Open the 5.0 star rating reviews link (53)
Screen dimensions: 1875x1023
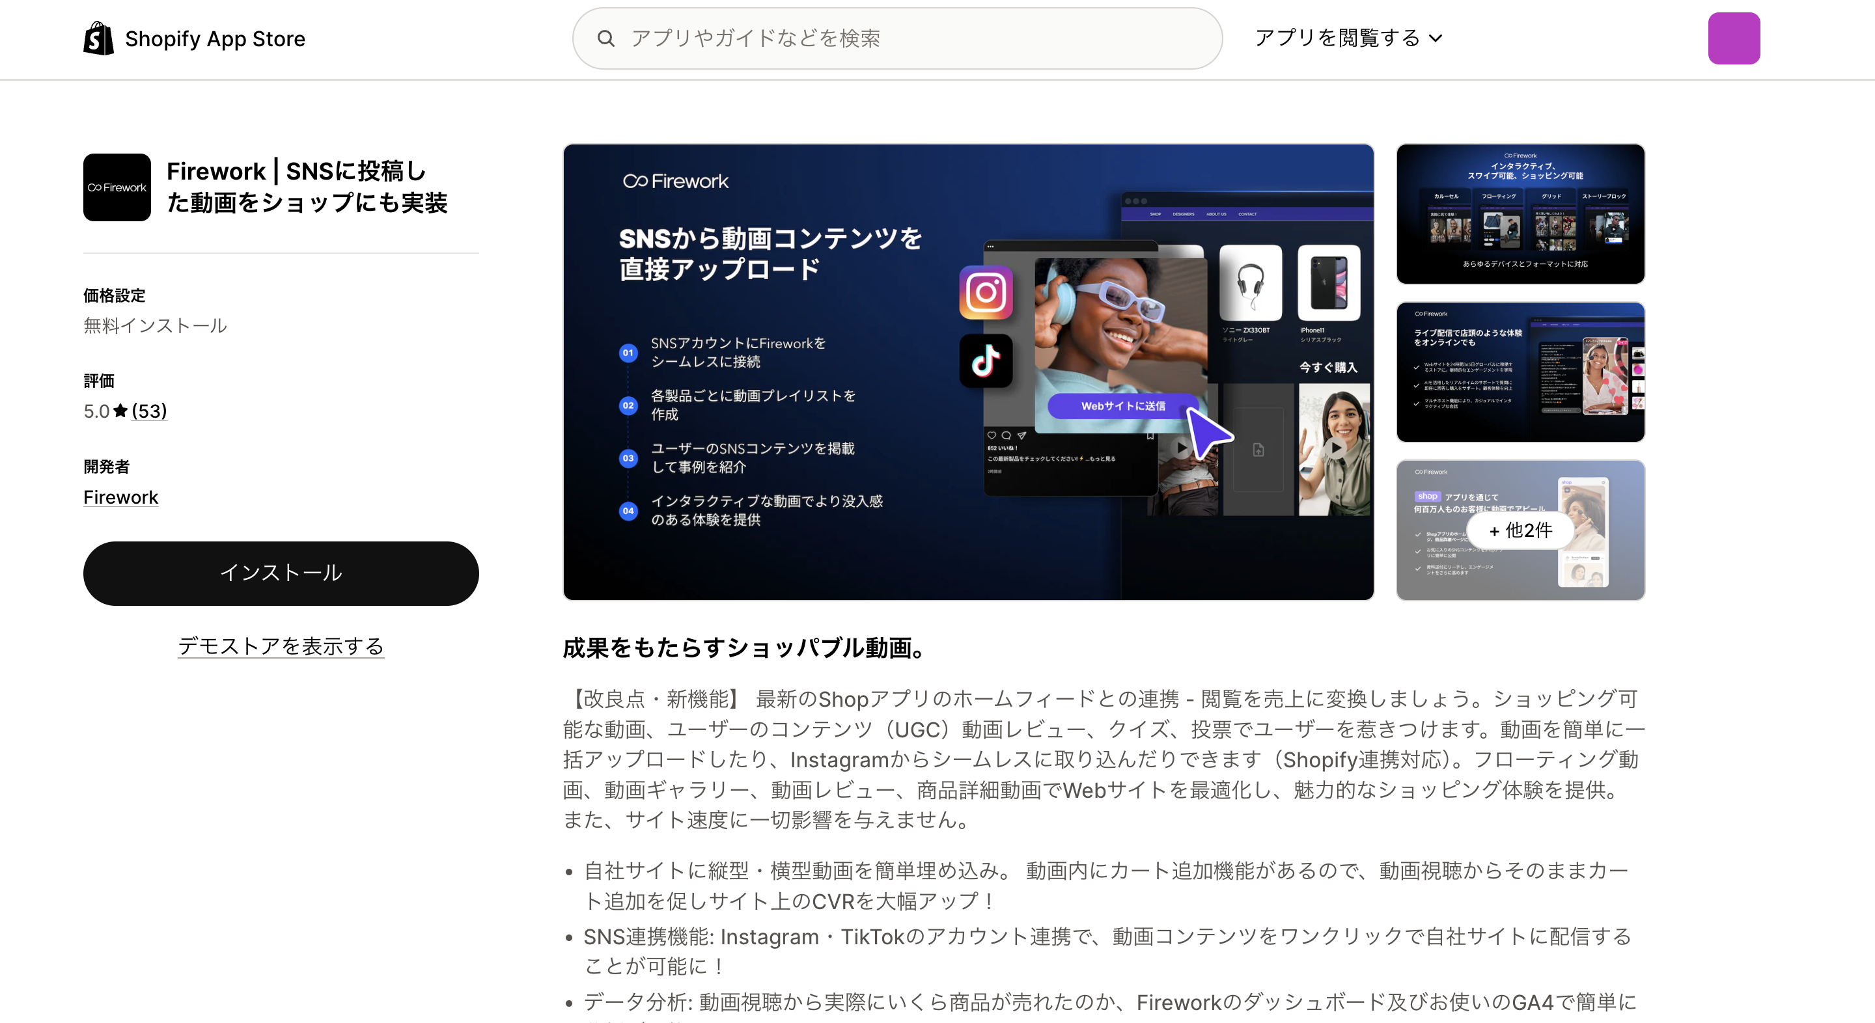point(148,411)
